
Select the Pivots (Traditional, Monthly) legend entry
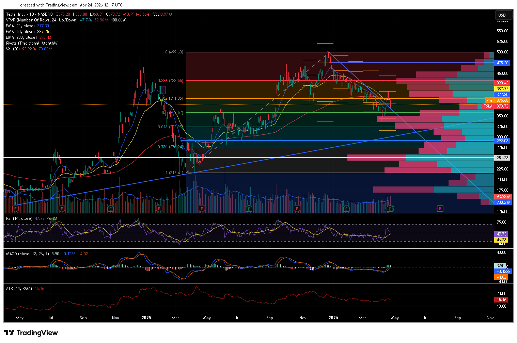[x=32, y=43]
